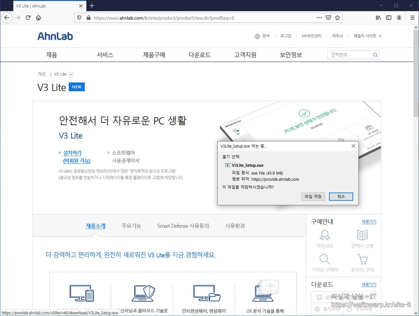Select the Smart Defense 사용동의 tab

tap(183, 226)
